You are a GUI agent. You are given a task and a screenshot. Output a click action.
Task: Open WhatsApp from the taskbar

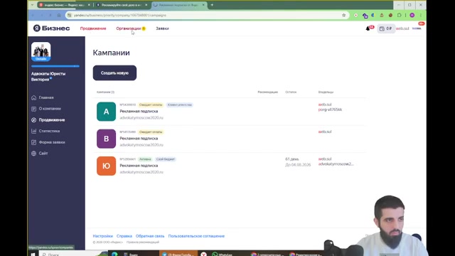click(x=223, y=254)
